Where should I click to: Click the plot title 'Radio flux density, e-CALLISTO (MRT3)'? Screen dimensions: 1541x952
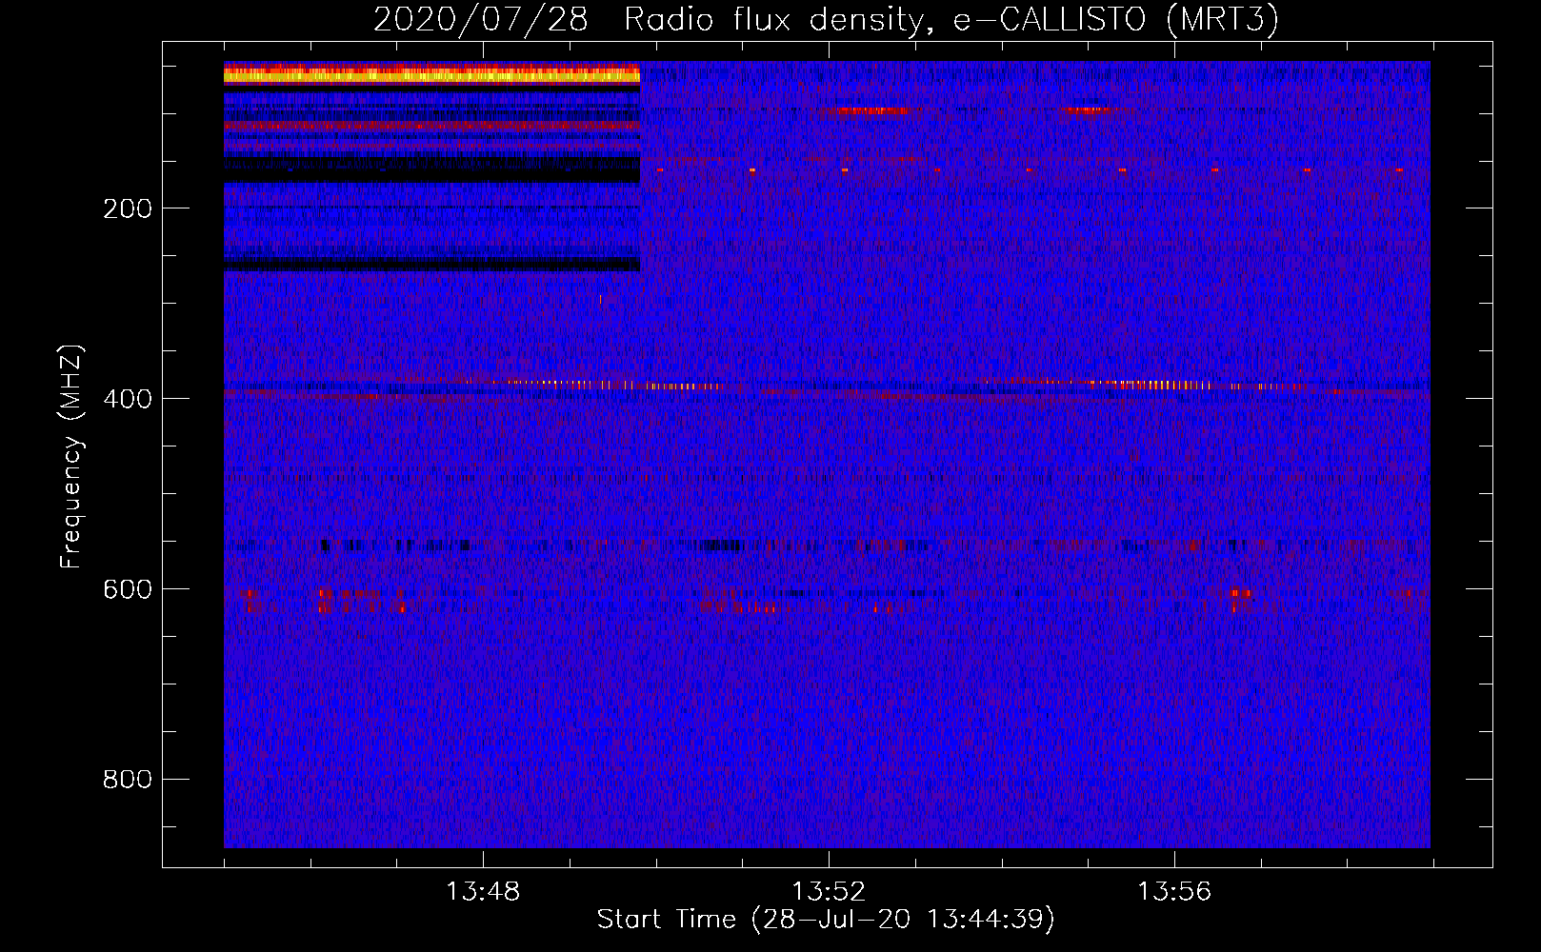coord(951,19)
